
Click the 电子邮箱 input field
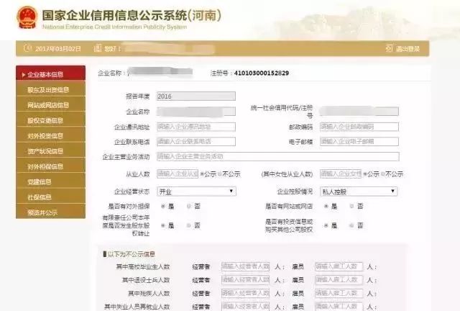coord(358,142)
